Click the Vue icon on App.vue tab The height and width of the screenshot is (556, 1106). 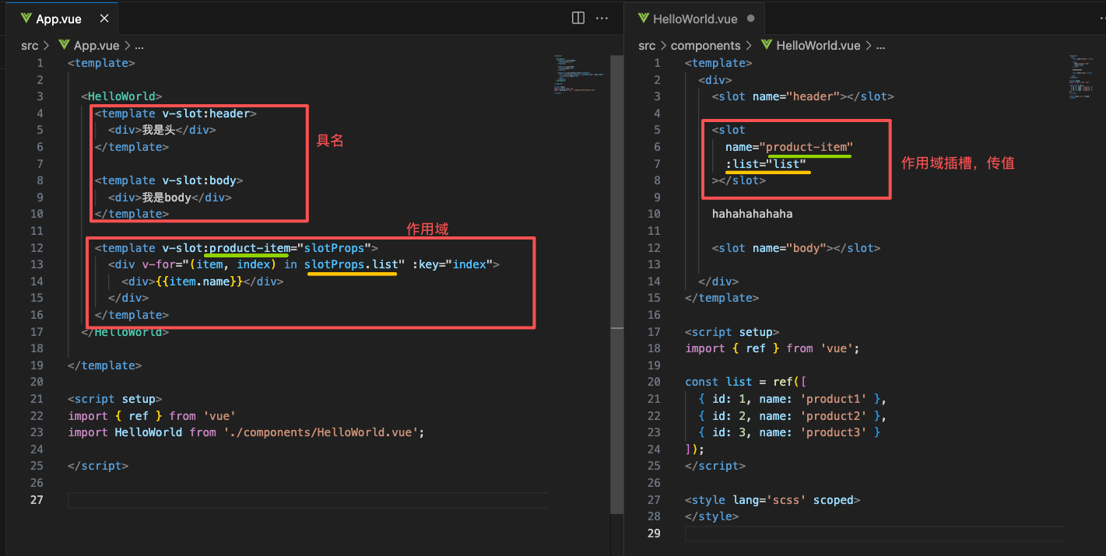pyautogui.click(x=26, y=19)
